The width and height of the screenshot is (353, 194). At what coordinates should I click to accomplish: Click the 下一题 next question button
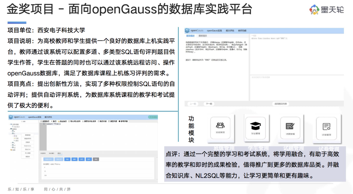point(209,104)
